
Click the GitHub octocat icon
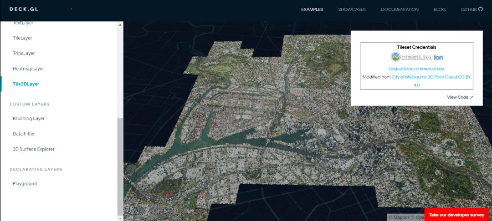click(481, 9)
